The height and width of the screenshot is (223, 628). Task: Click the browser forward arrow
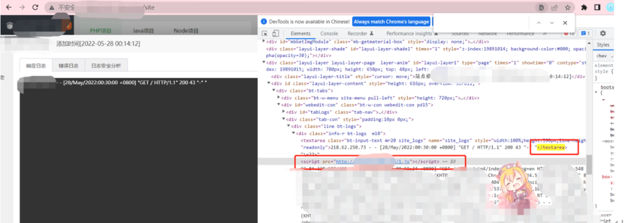click(x=22, y=7)
